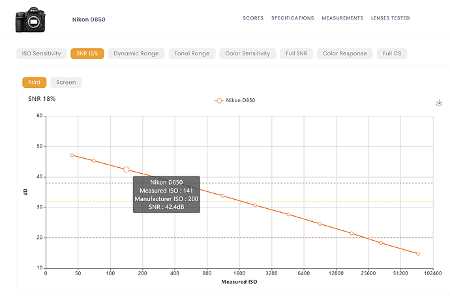Toggle Nikon D850 legend series marker
450x298 pixels.
click(x=220, y=101)
